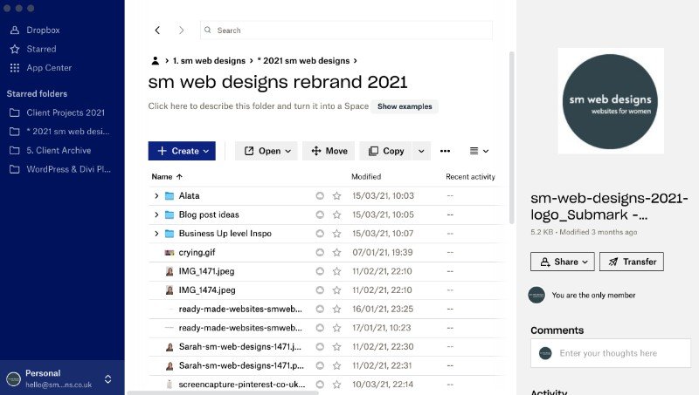The width and height of the screenshot is (699, 395).
Task: Open App Center in the sidebar
Action: point(49,68)
